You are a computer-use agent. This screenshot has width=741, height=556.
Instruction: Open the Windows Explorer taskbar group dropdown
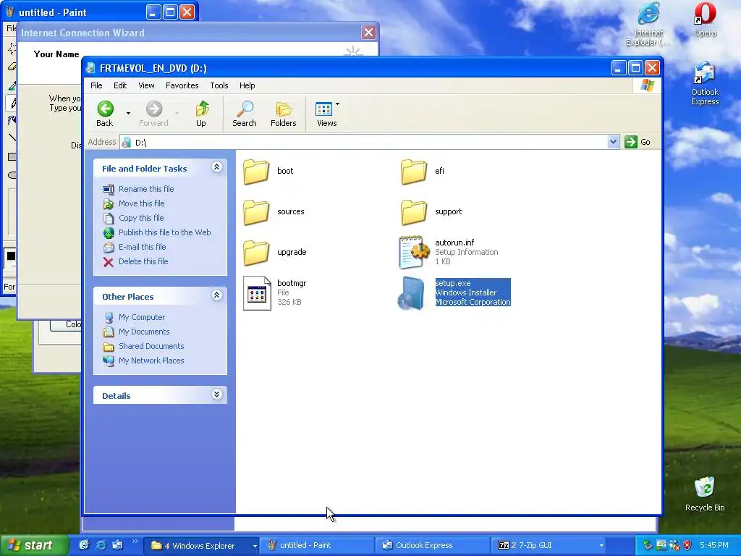point(255,546)
